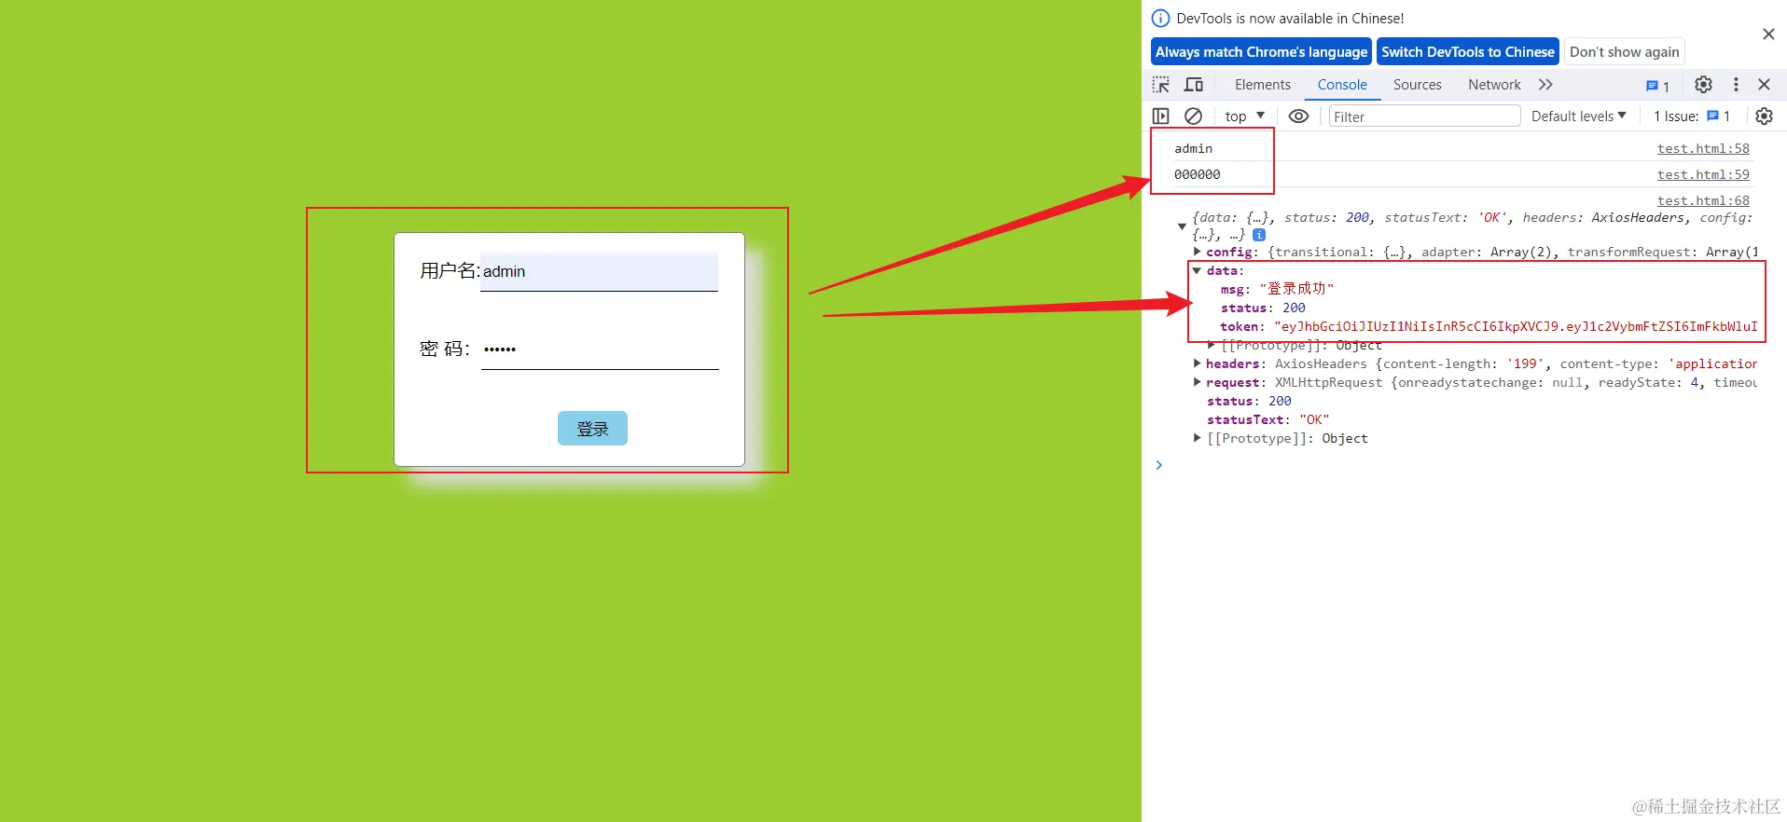Click the live expression eye icon
This screenshot has width=1787, height=822.
coord(1298,116)
